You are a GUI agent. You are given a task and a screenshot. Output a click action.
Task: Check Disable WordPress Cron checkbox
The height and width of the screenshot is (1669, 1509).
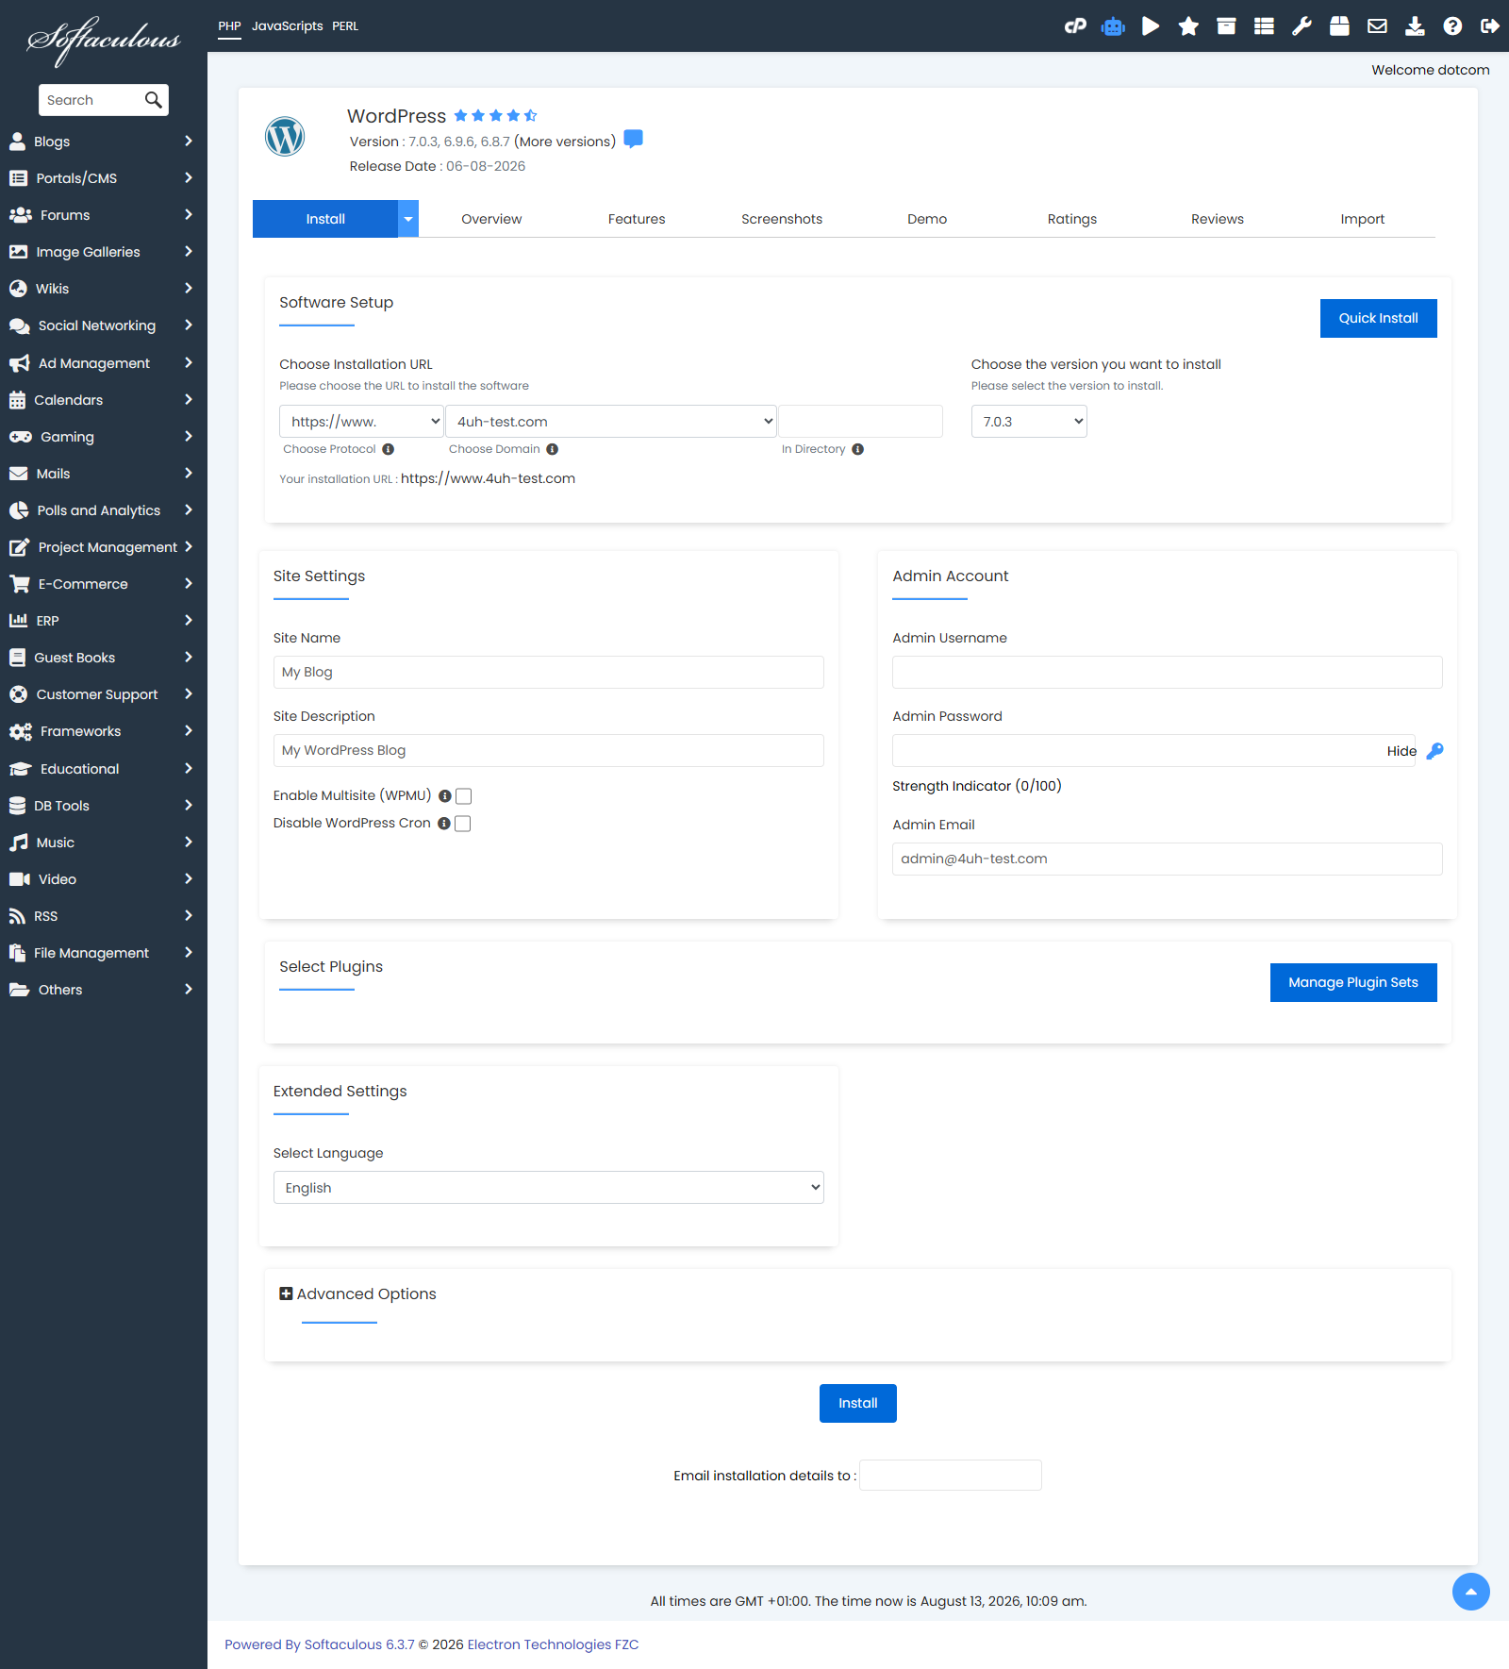point(463,824)
